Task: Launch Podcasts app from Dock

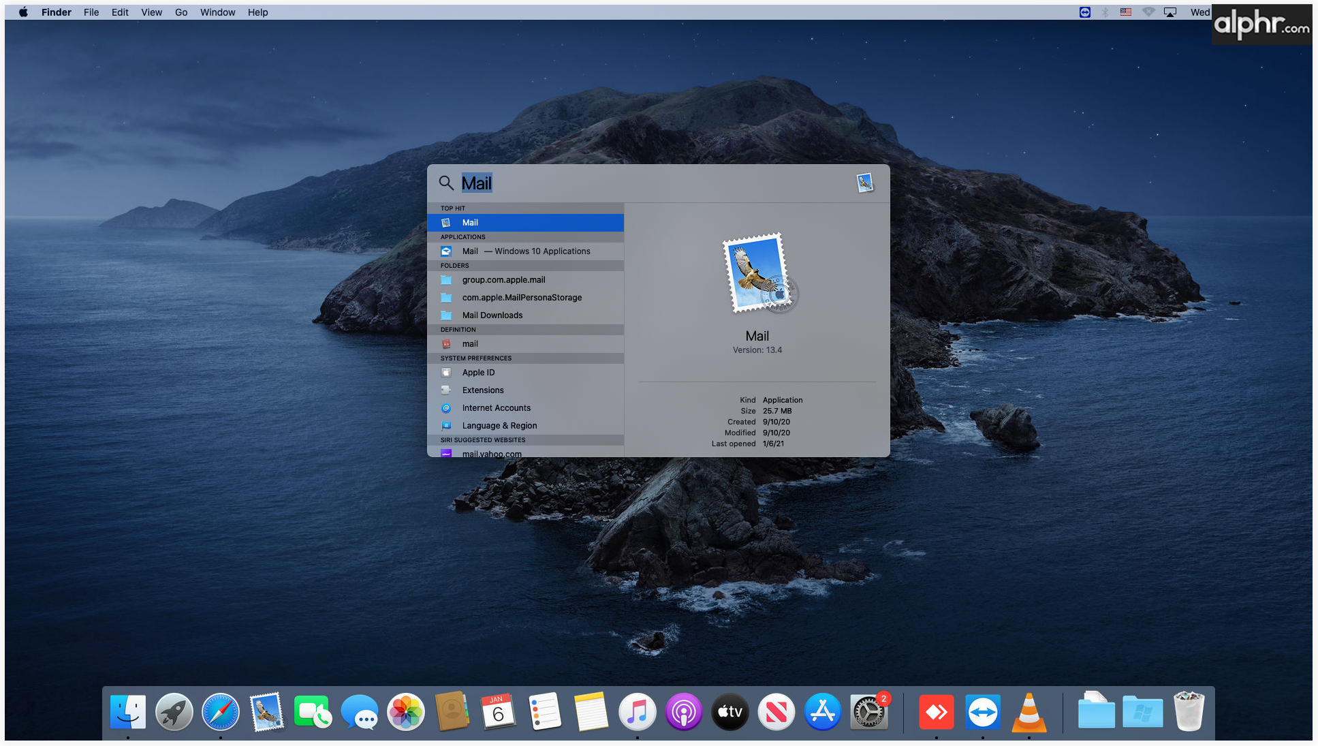Action: coord(683,712)
